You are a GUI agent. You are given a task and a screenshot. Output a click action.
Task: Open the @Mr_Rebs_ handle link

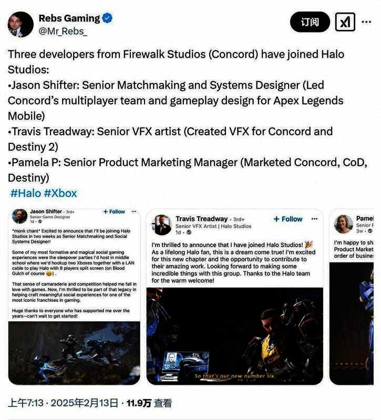tap(63, 31)
